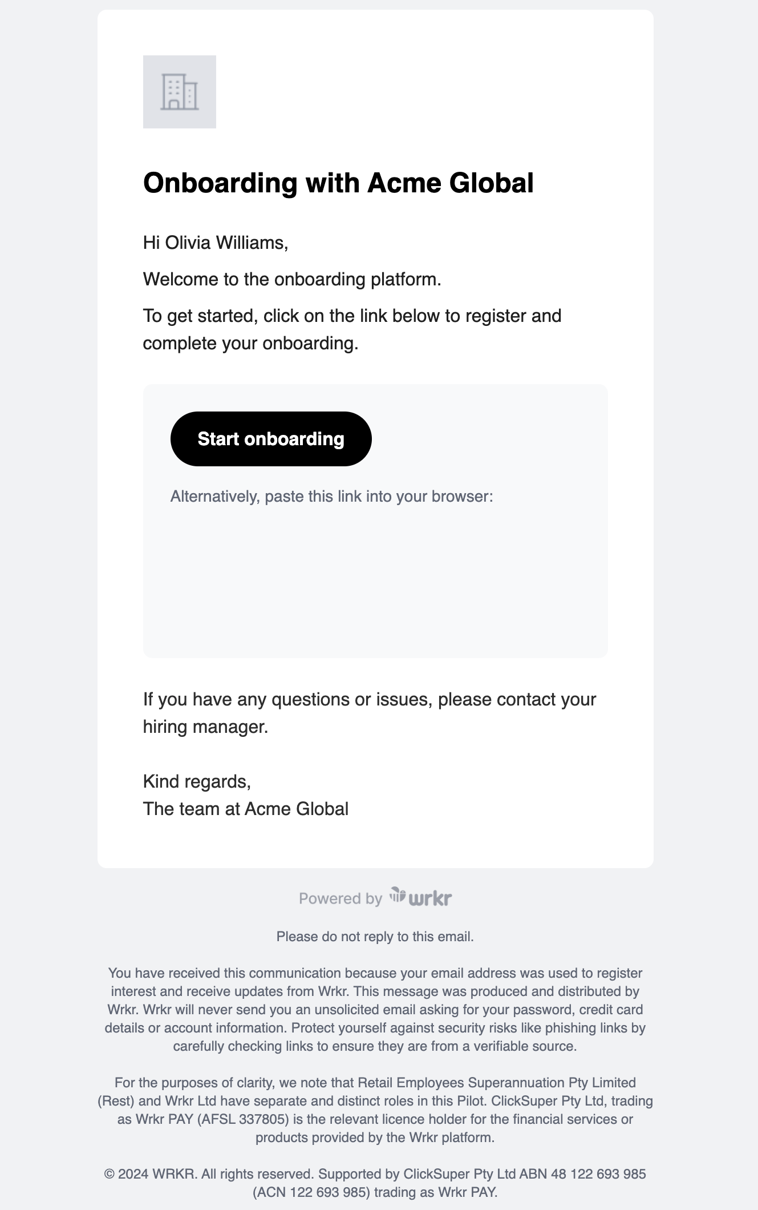Click the wrkr wordmark in footer
Image resolution: width=758 pixels, height=1210 pixels.
coord(431,898)
